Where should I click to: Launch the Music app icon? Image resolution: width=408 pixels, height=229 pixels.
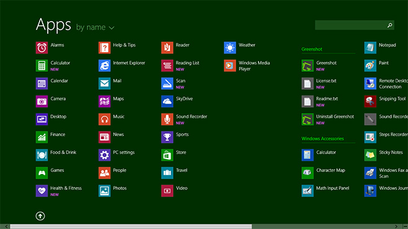[104, 119]
